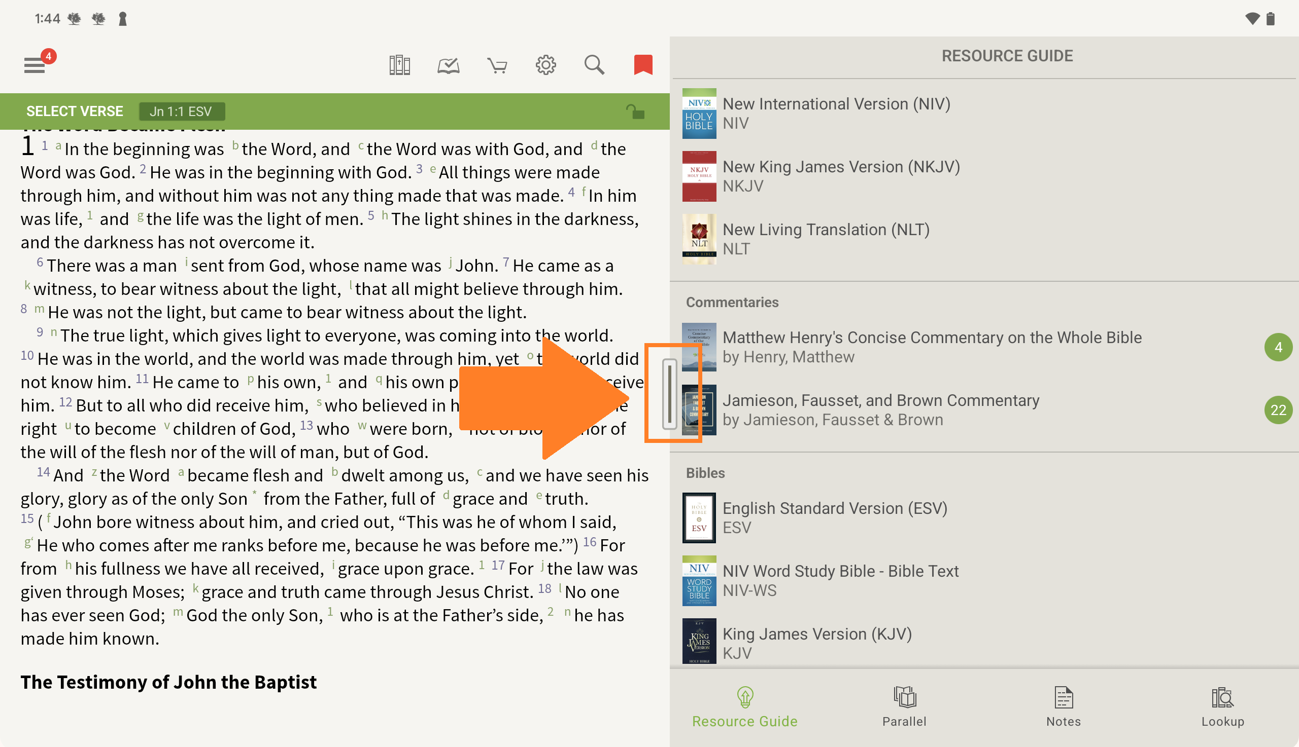Tap the SELECT VERSE label

75,111
